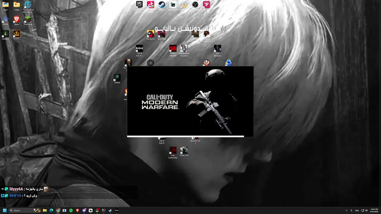Select the Zero Hour desktop shortcut
Screen dimensions: 381x214
[162, 35]
